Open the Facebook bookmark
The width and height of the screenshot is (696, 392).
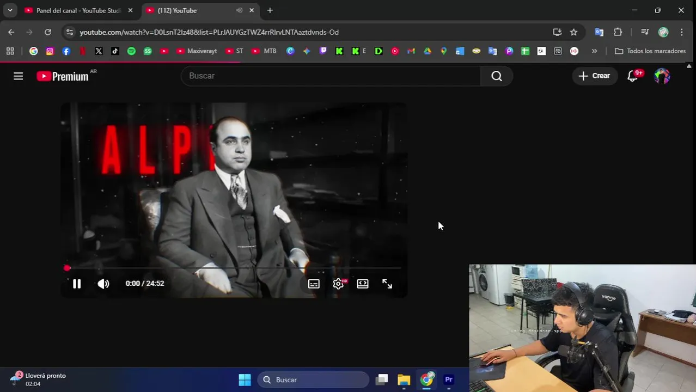66,51
